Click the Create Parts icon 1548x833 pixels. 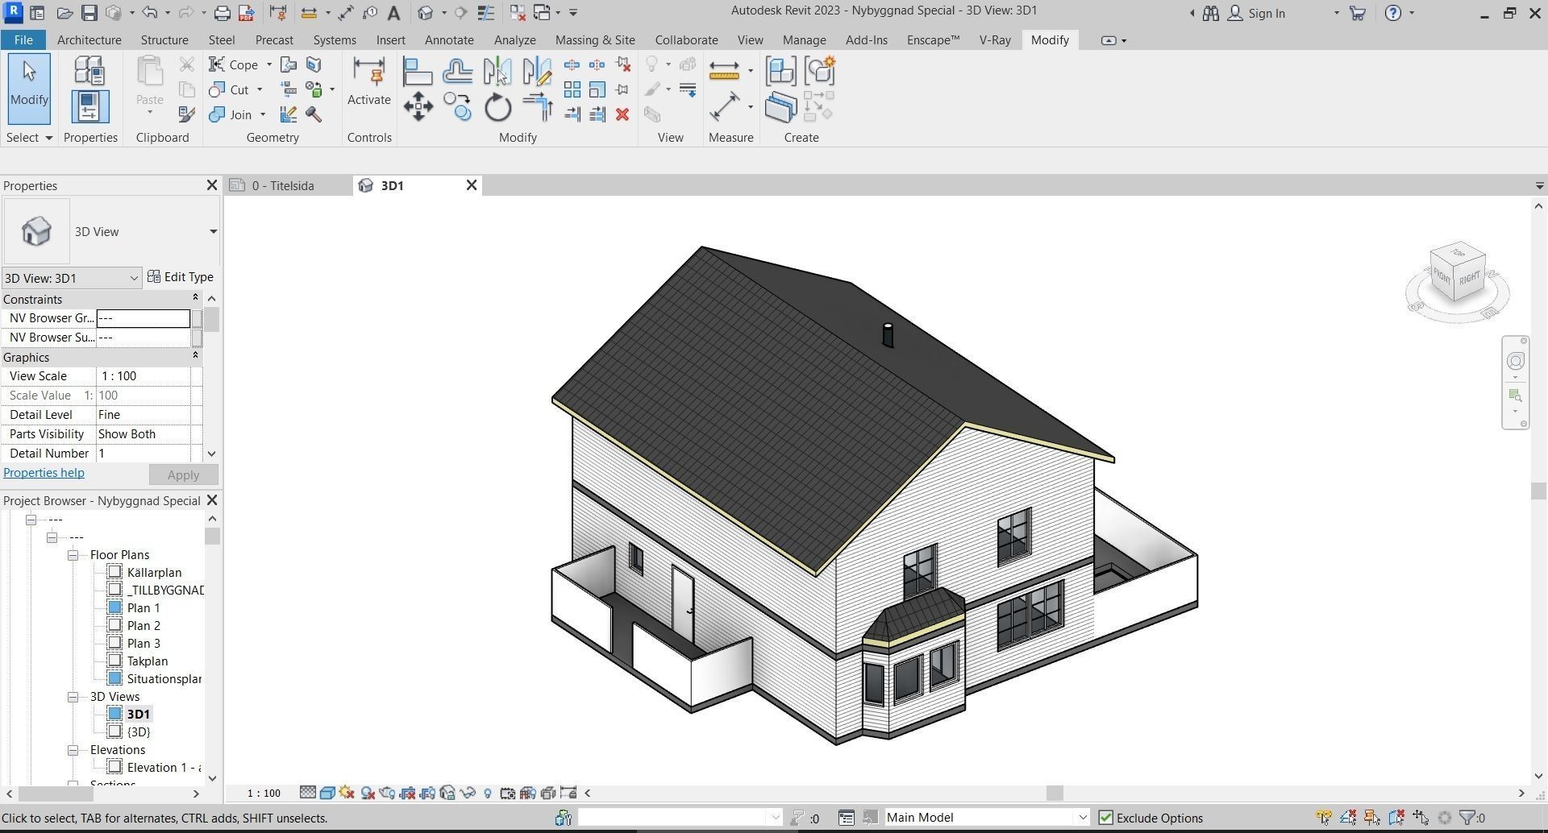click(x=780, y=107)
